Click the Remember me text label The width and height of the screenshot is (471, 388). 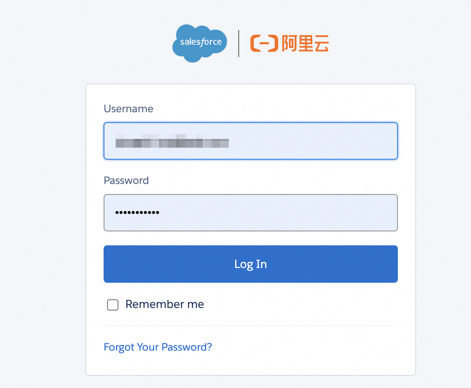(x=165, y=304)
